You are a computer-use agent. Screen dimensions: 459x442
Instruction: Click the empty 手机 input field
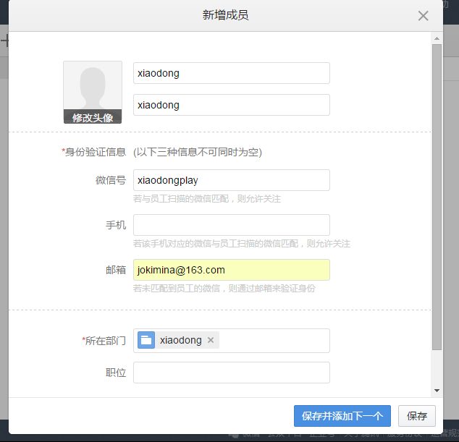[232, 225]
